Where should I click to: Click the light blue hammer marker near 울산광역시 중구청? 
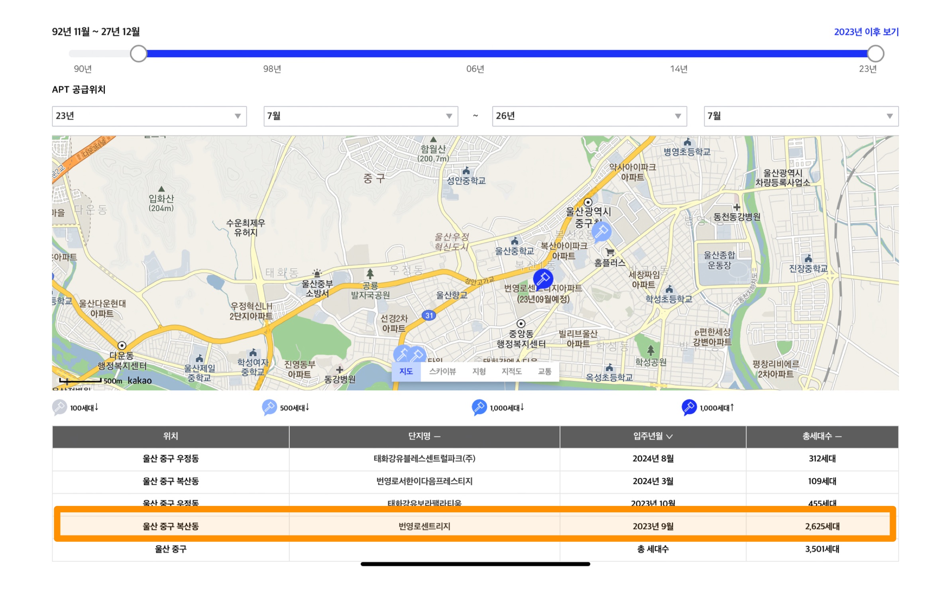coord(601,231)
